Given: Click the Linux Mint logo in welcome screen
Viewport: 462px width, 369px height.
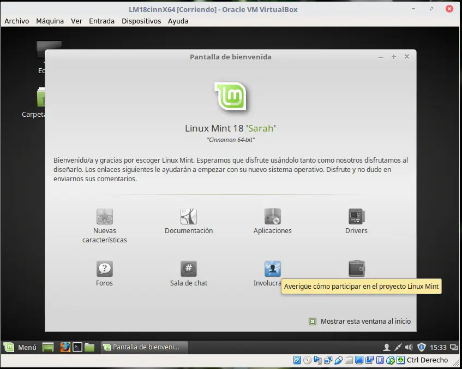Looking at the screenshot, I should (230, 97).
